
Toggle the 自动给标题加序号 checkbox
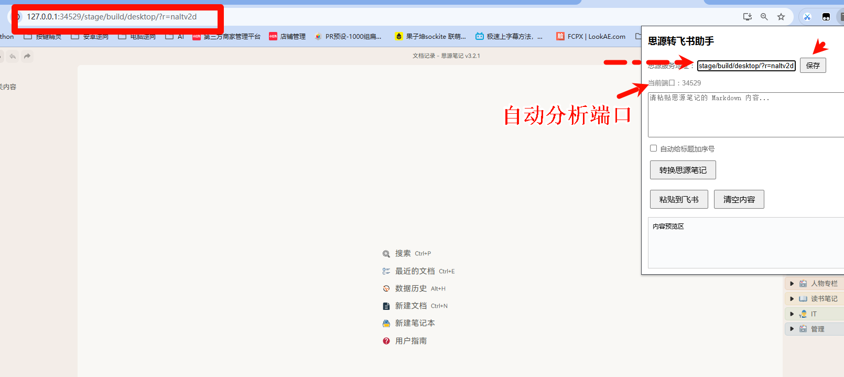pyautogui.click(x=653, y=148)
